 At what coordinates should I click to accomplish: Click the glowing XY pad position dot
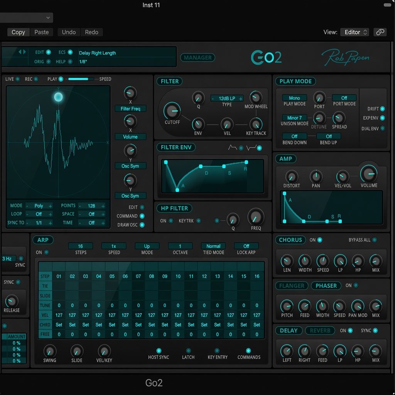pos(58,97)
